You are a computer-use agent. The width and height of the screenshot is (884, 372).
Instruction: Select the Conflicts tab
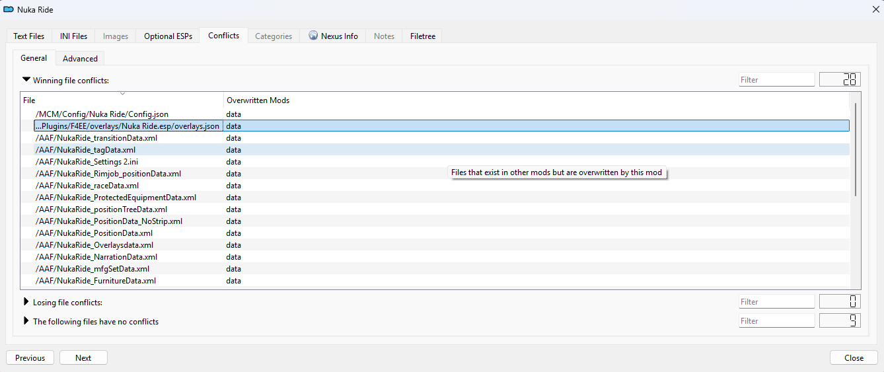223,36
